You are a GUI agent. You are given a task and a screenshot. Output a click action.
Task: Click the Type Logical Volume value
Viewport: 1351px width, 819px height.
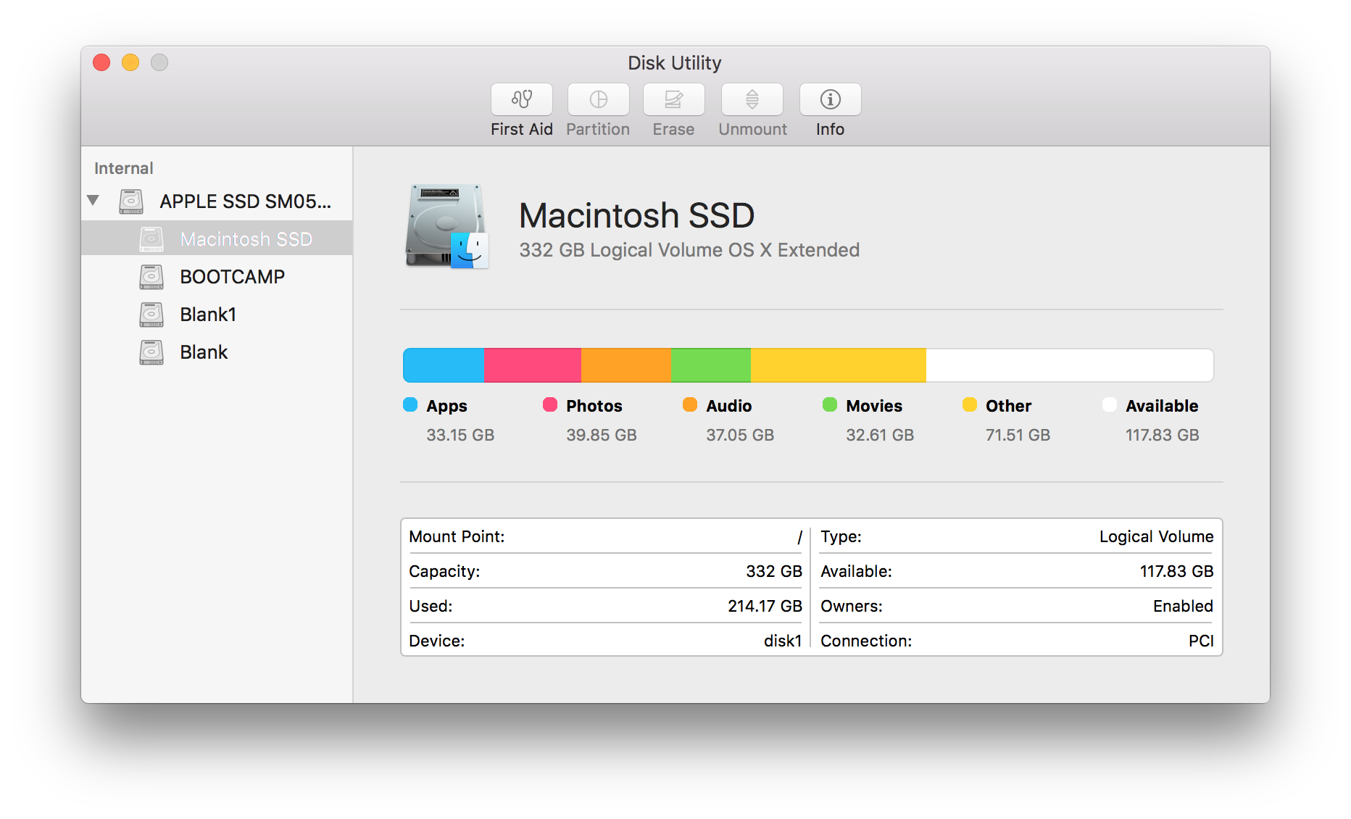(x=1156, y=537)
